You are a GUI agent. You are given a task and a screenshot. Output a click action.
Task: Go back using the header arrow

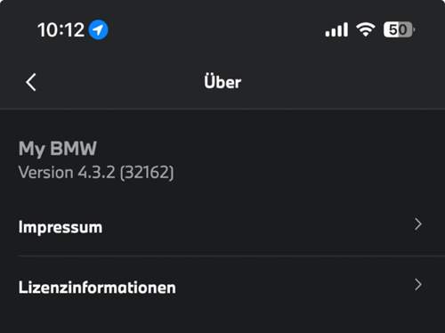tap(31, 82)
